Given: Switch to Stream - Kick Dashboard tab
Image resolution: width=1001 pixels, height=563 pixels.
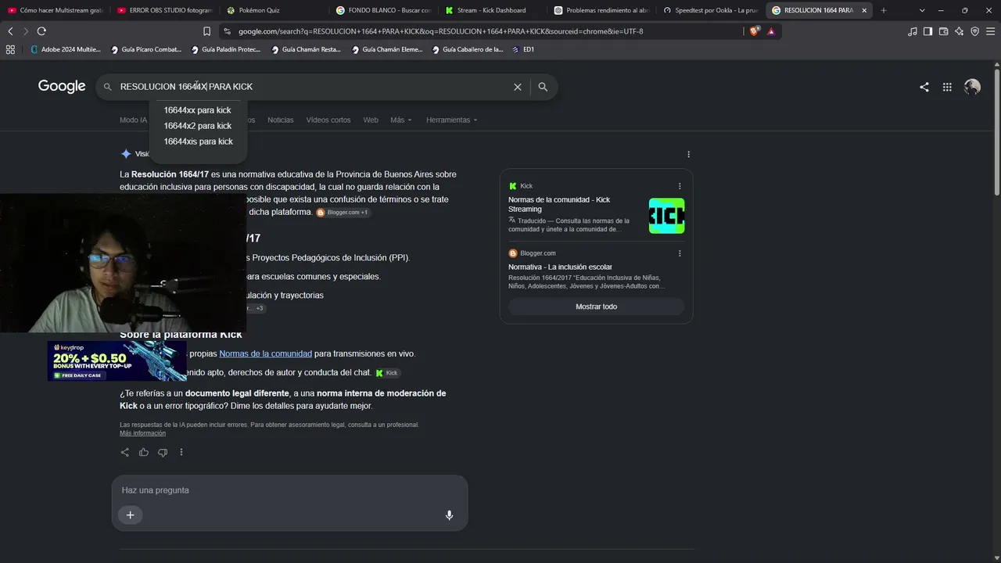Looking at the screenshot, I should coord(490,10).
